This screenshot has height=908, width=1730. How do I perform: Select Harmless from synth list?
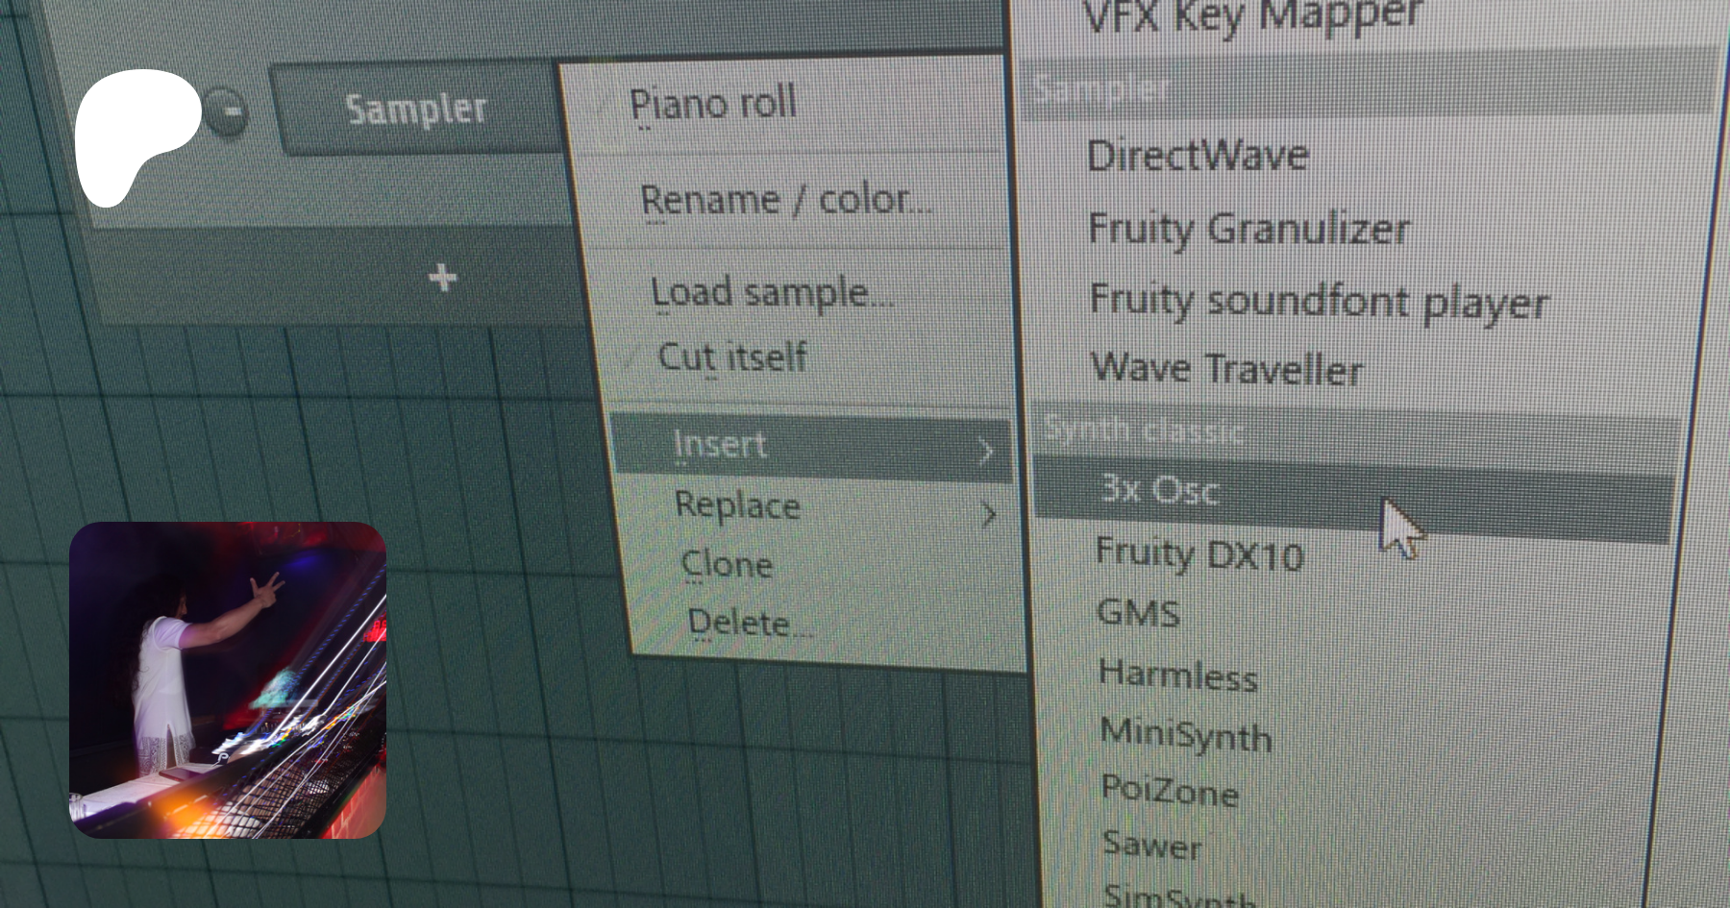[x=1178, y=675]
